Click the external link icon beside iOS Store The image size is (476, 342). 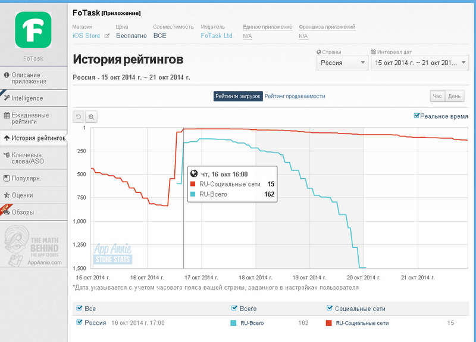pyautogui.click(x=107, y=36)
